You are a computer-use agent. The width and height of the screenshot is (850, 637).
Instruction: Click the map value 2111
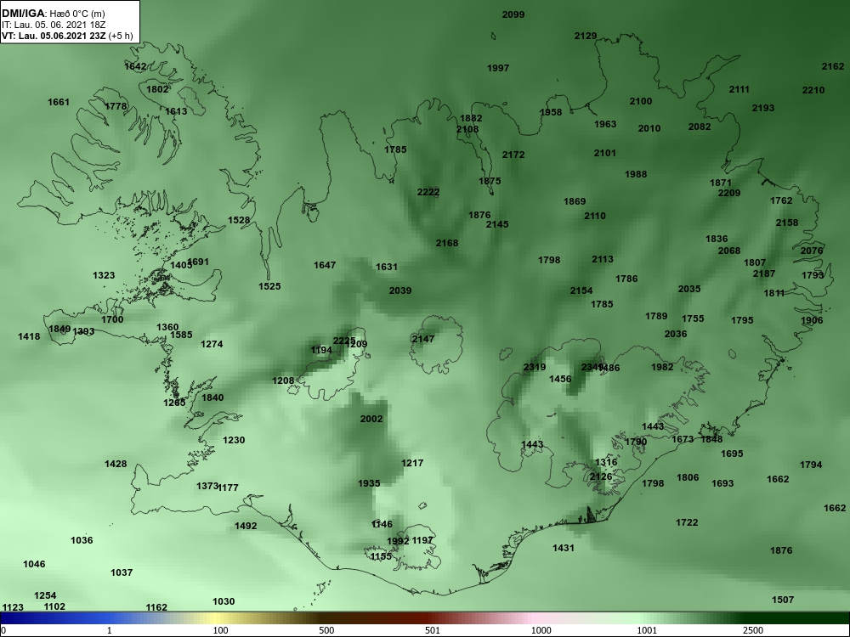click(739, 89)
